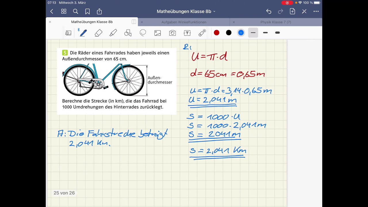This screenshot has height=207, width=368.
Task: Click the exercise number 5 badge
Action: point(65,53)
